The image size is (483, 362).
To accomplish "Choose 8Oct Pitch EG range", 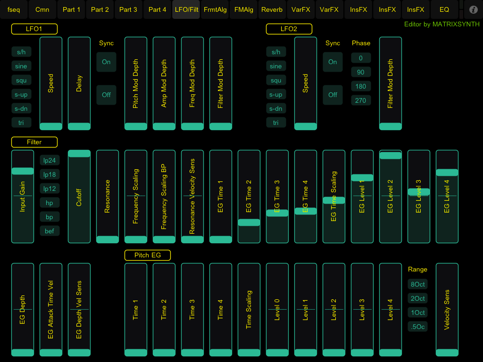I will pyautogui.click(x=417, y=284).
